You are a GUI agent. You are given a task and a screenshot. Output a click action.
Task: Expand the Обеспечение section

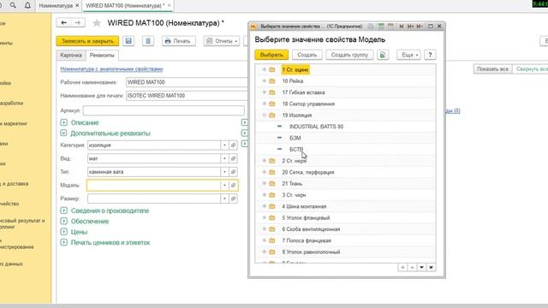click(63, 221)
